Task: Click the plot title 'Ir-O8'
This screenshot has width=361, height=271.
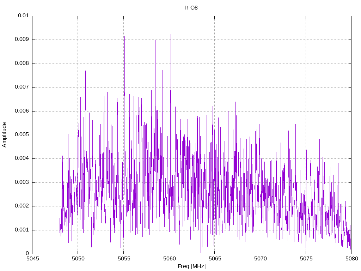Action: (x=191, y=8)
